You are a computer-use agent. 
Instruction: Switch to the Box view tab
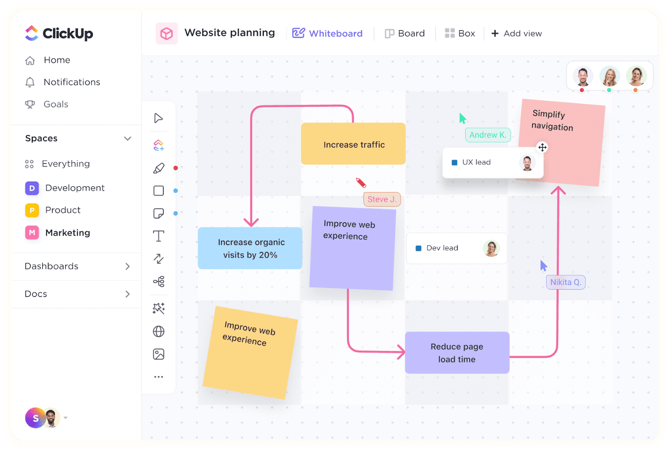460,33
